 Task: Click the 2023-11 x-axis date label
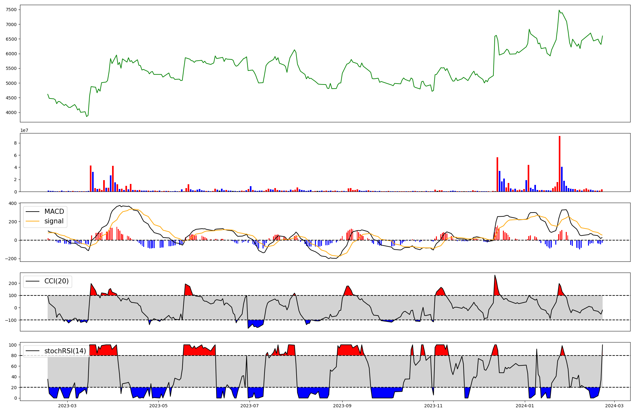point(433,406)
